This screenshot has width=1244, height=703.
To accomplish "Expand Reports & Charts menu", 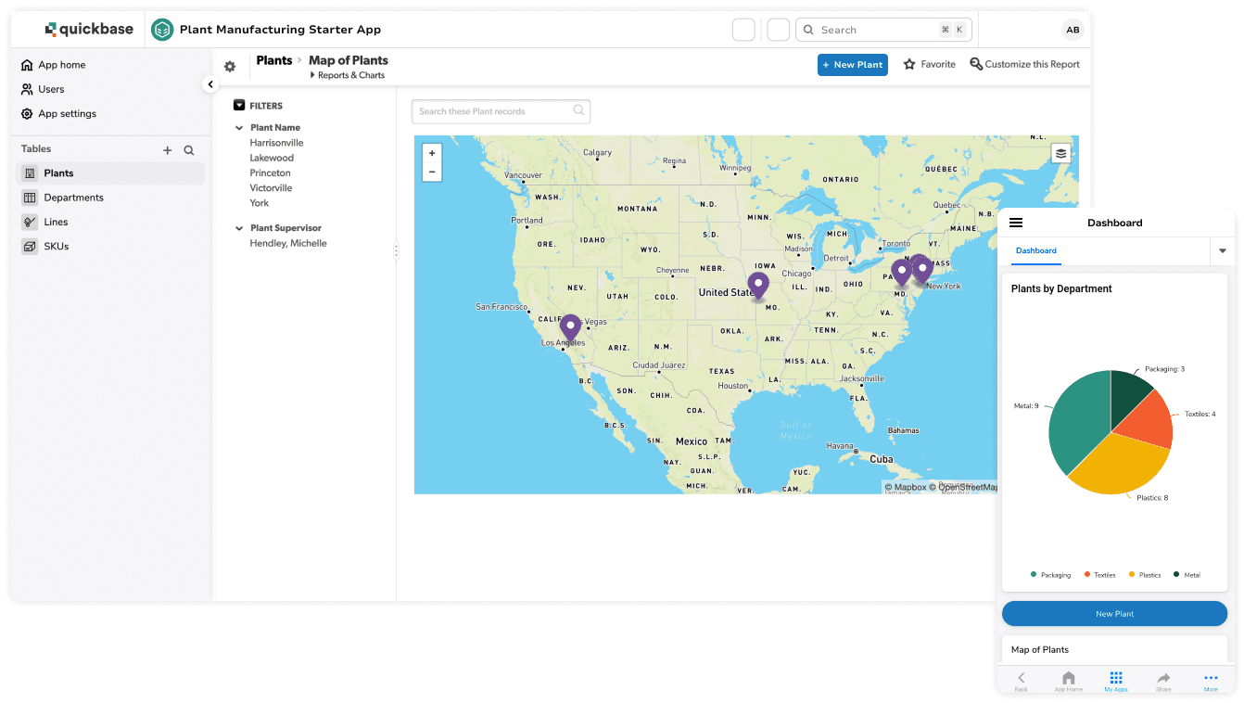I will pos(348,75).
